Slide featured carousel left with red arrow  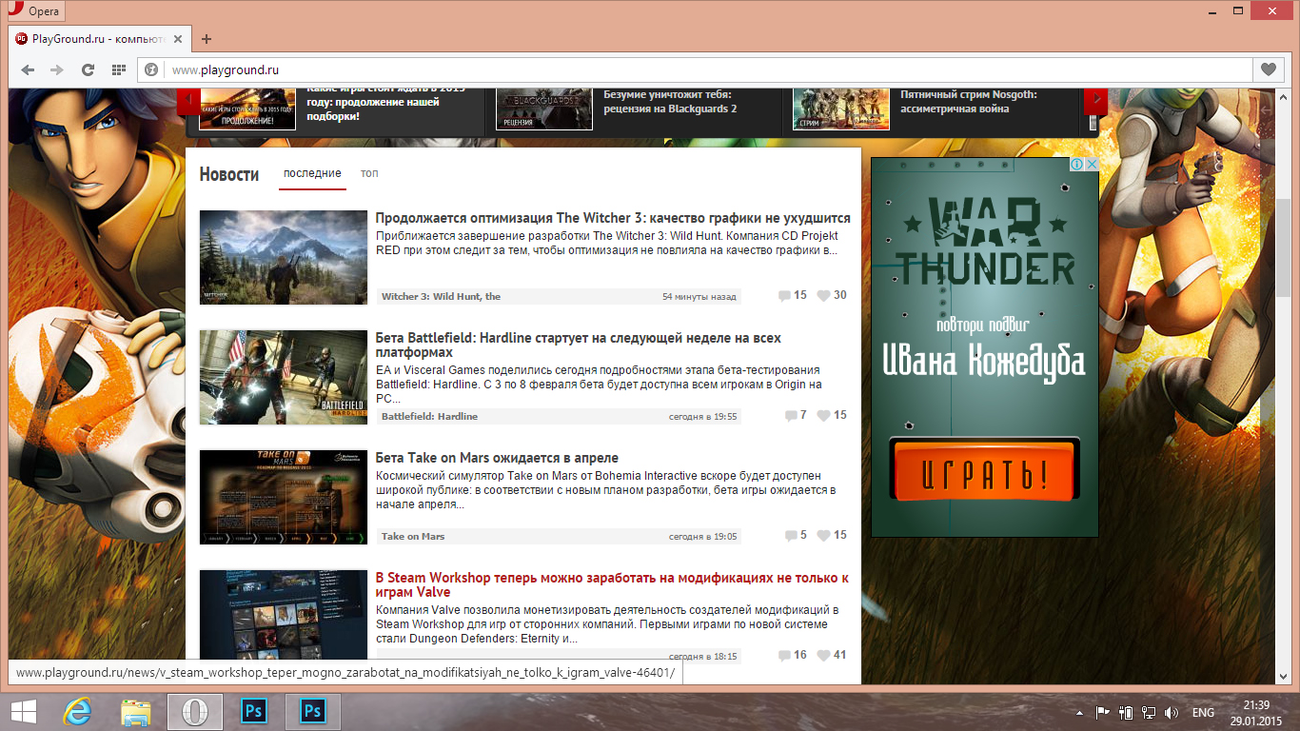188,99
